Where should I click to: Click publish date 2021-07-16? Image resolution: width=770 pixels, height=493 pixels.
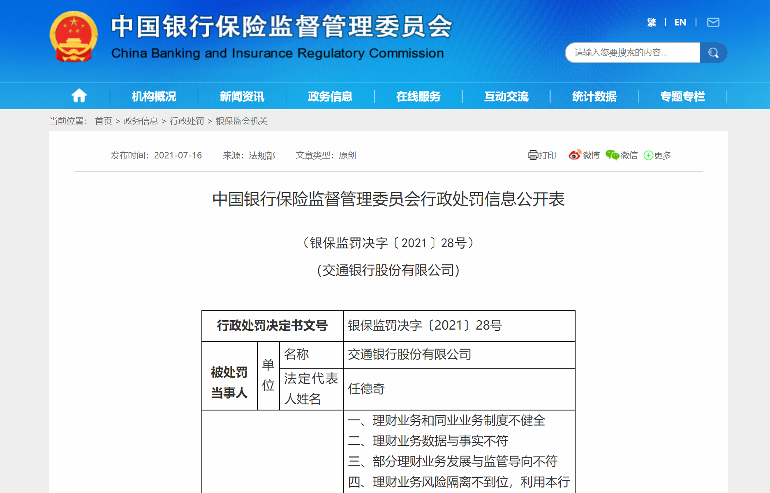(x=178, y=155)
